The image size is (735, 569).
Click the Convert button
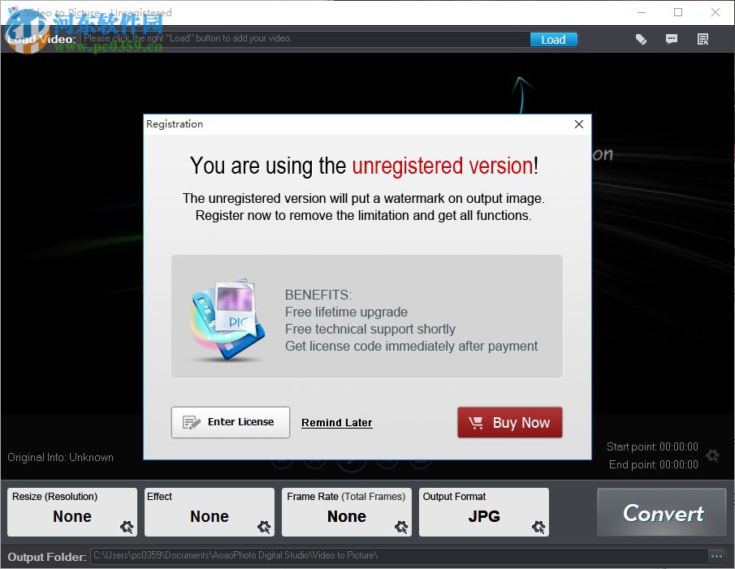[x=662, y=512]
